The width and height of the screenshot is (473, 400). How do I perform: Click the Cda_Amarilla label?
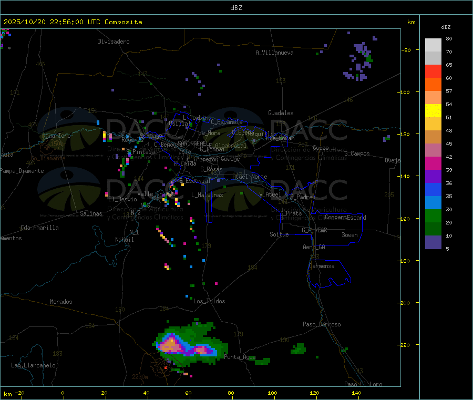[39, 228]
